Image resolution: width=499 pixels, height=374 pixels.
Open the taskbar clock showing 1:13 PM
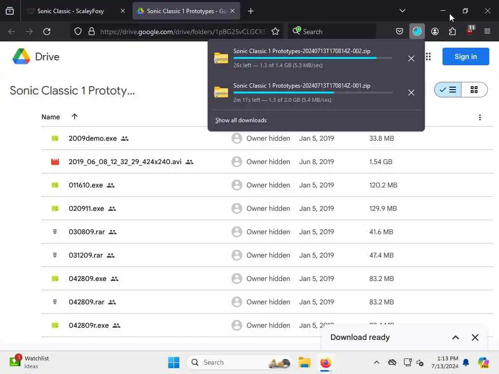pos(445,362)
